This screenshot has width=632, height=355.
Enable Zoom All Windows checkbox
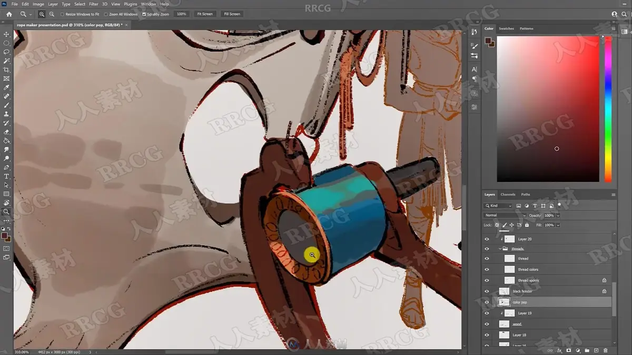pos(106,14)
